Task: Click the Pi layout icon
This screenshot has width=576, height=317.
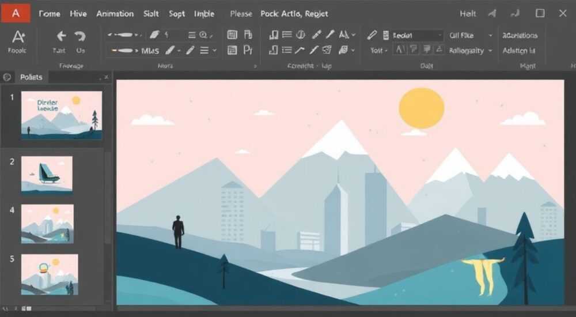Action: 248,50
